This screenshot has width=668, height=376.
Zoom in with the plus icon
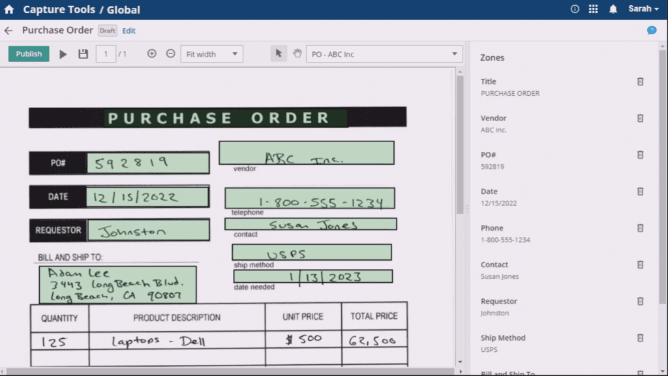(151, 53)
